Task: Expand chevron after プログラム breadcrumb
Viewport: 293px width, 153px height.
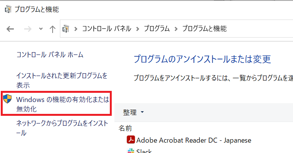Action: (x=176, y=29)
